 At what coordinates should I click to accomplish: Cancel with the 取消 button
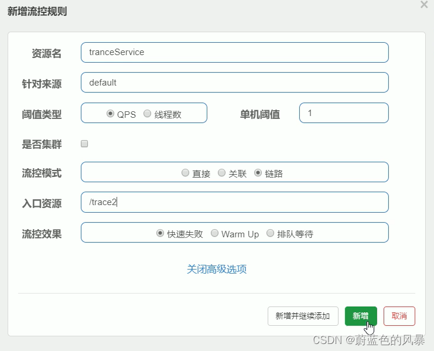pos(399,316)
